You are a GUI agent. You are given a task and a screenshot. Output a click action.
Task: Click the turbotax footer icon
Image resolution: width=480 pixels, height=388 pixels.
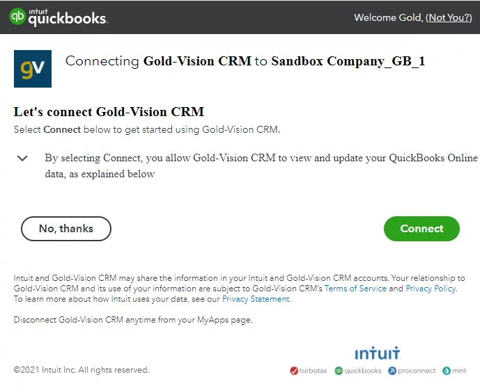tap(294, 371)
